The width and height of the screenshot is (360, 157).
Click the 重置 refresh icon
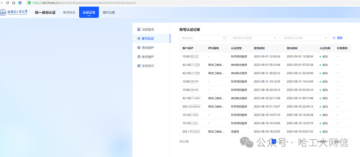click(x=334, y=38)
